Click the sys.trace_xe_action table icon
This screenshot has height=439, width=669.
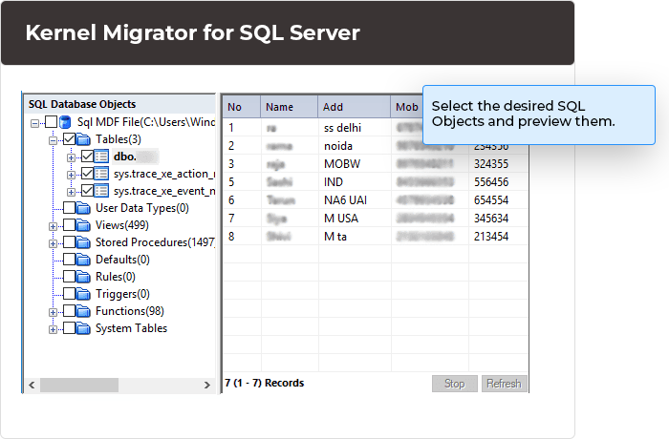101,174
